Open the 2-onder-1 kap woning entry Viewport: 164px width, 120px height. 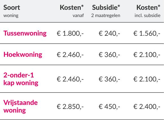[x=21, y=79]
